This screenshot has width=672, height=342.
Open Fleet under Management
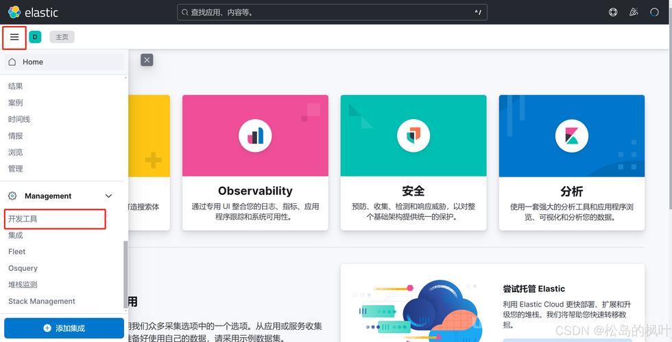[16, 252]
